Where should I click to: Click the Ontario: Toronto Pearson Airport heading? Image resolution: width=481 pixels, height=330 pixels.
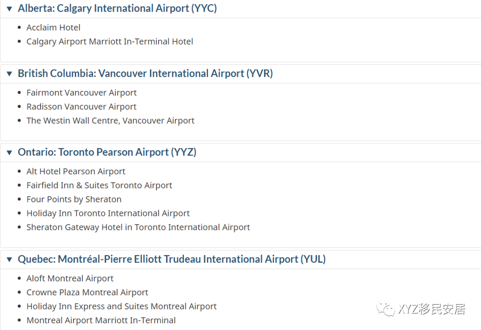pyautogui.click(x=107, y=153)
